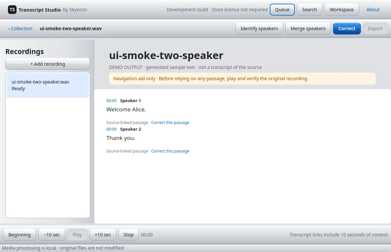Stop playback

129,235
